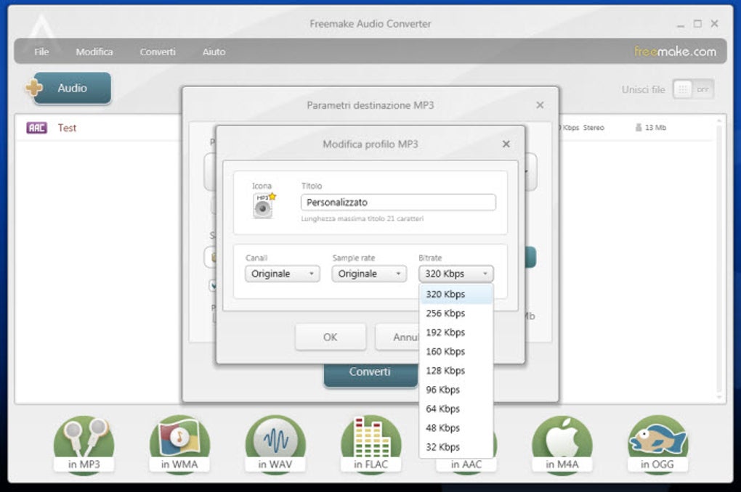The height and width of the screenshot is (492, 741).
Task: Toggle the Unisci file switch
Action: [693, 89]
